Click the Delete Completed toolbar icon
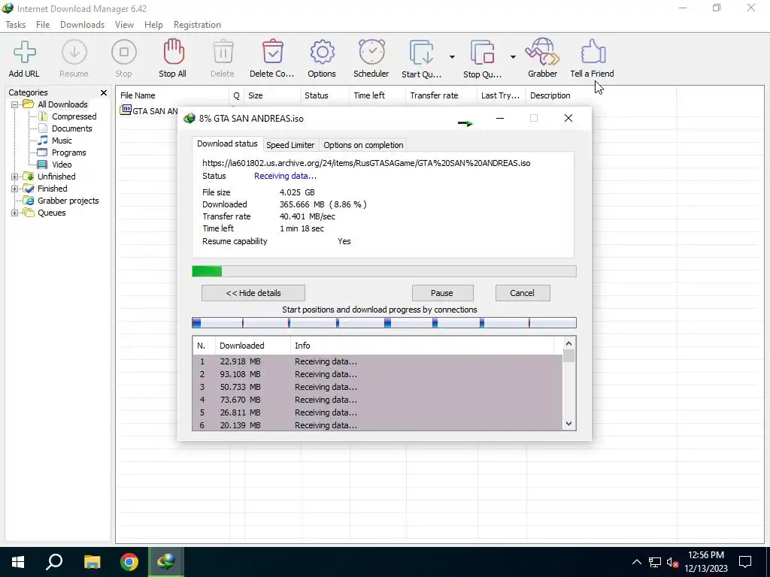The image size is (770, 577). click(272, 53)
